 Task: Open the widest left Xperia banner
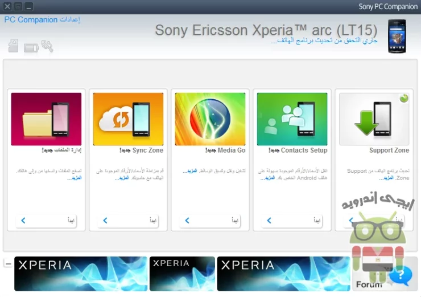pos(81,274)
